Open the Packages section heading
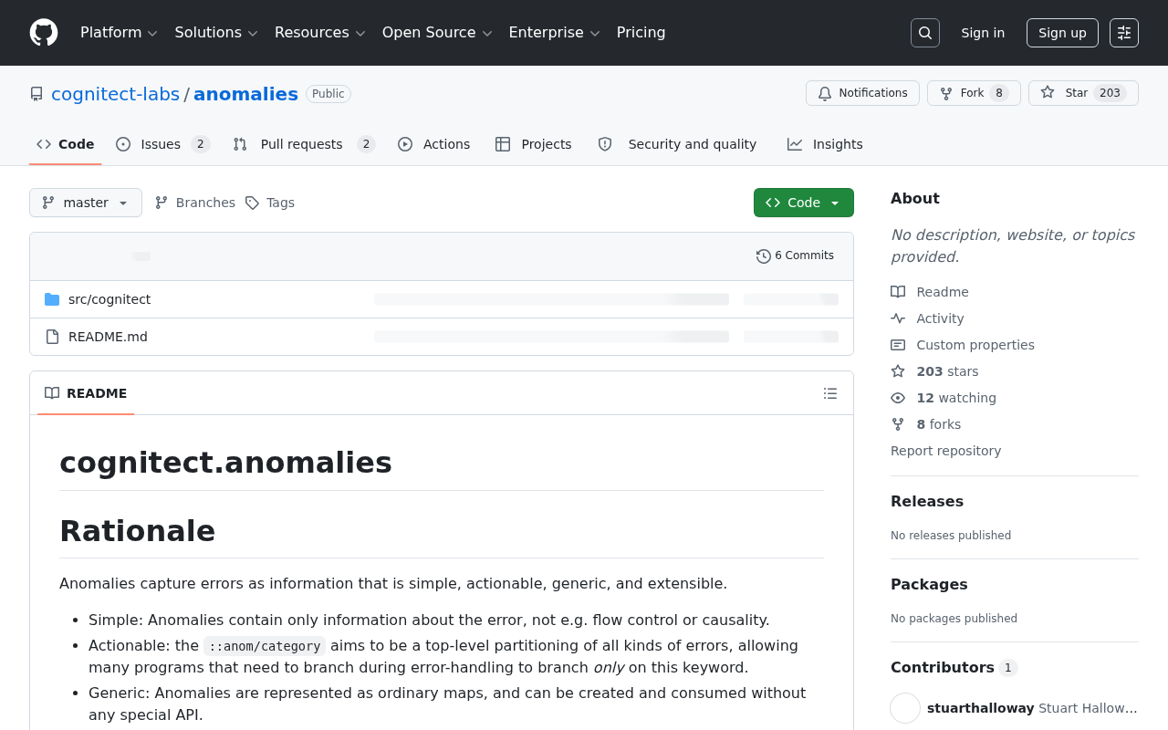The width and height of the screenshot is (1168, 730). tap(929, 584)
